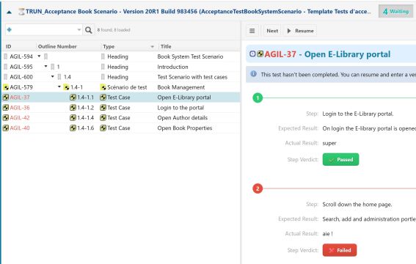Image resolution: width=416 pixels, height=264 pixels.
Task: Click the green Passed verdict button
Action: click(x=340, y=159)
